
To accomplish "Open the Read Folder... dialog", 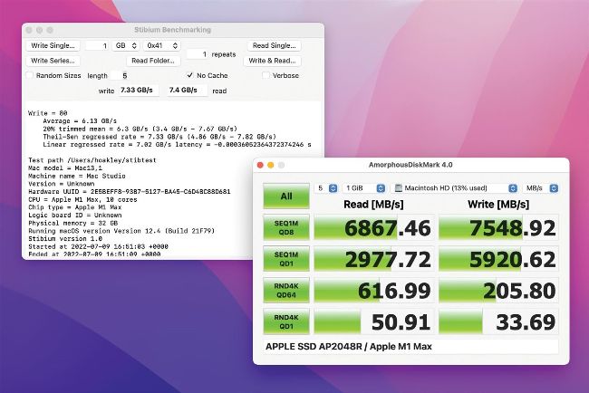I will (x=153, y=61).
